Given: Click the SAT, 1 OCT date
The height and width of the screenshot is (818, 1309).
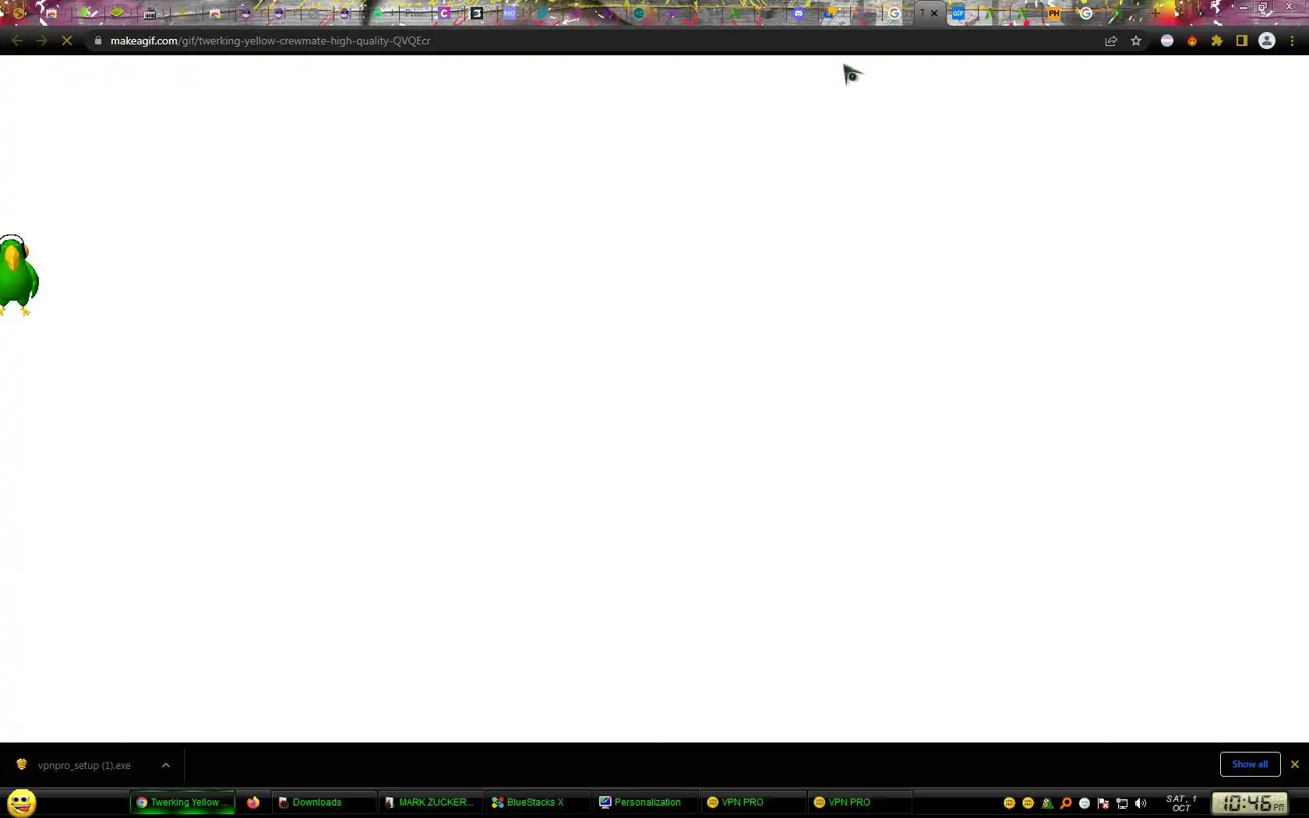Looking at the screenshot, I should 1181,803.
